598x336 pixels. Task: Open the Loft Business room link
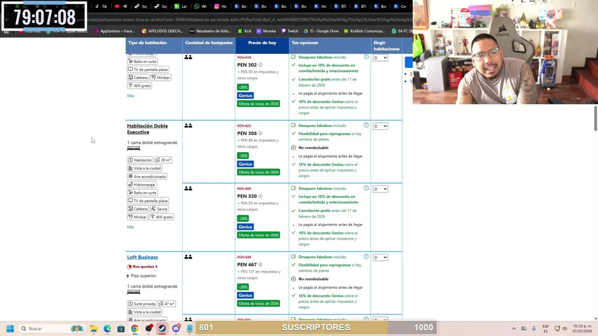(x=142, y=257)
